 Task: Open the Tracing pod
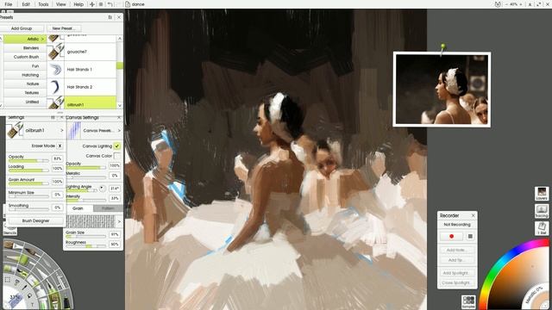542,211
